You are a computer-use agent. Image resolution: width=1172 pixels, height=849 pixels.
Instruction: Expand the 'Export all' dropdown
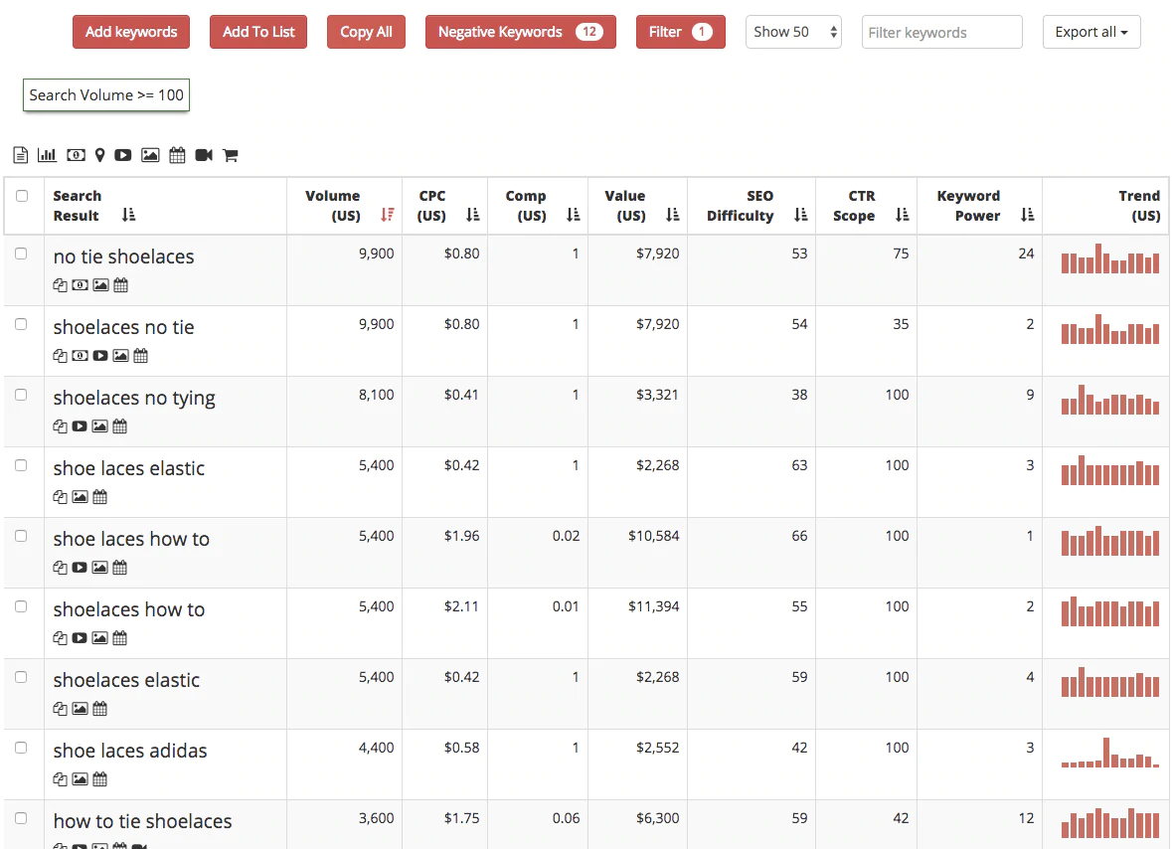click(x=1090, y=32)
